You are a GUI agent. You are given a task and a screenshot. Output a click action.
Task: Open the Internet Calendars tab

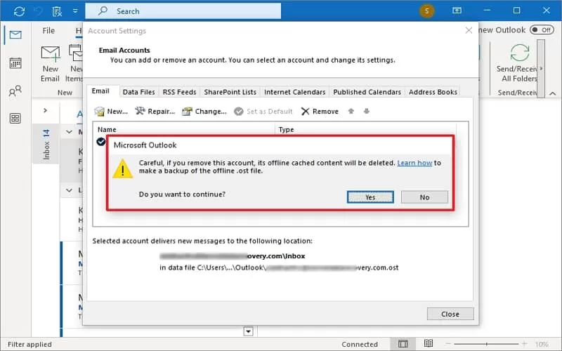click(x=294, y=92)
